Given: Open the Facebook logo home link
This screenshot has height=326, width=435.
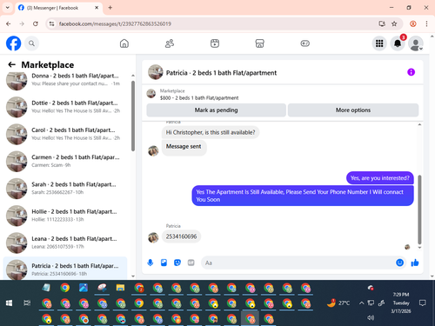Looking at the screenshot, I should tap(14, 43).
